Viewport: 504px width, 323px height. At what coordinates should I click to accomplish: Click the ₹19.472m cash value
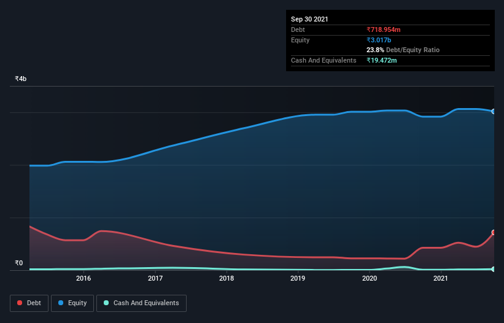tap(382, 60)
